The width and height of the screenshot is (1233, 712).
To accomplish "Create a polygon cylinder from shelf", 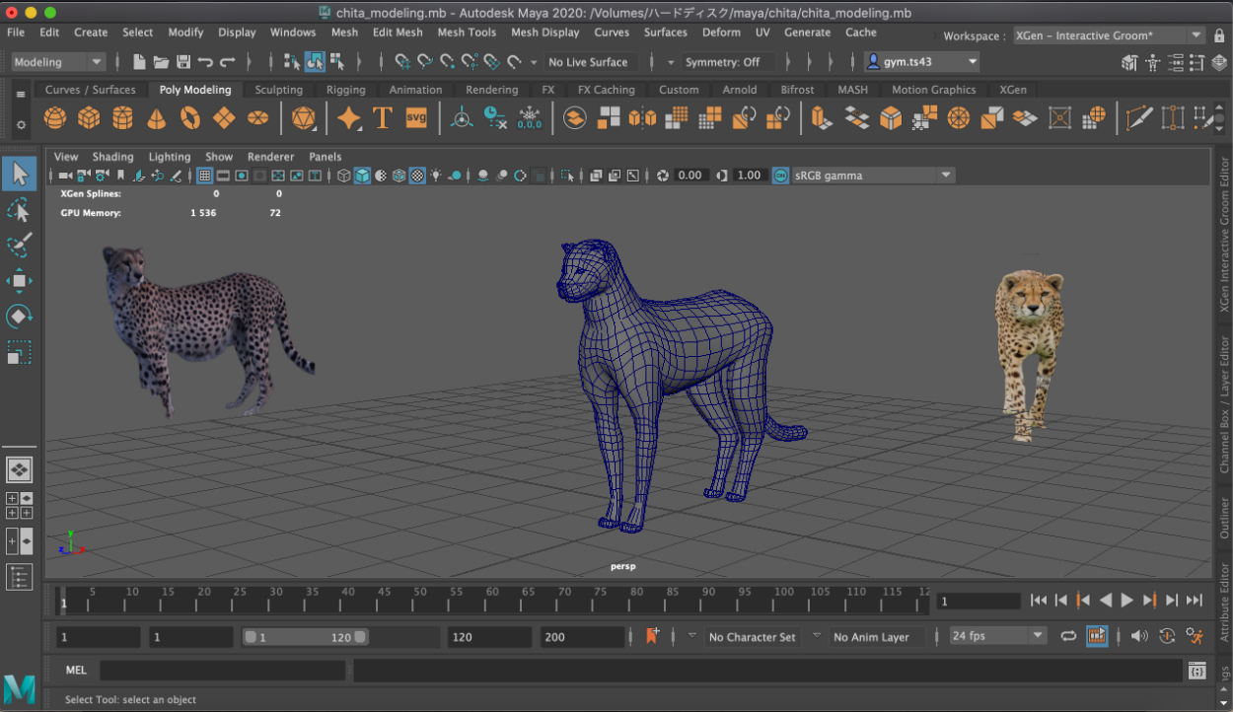I will (x=122, y=119).
